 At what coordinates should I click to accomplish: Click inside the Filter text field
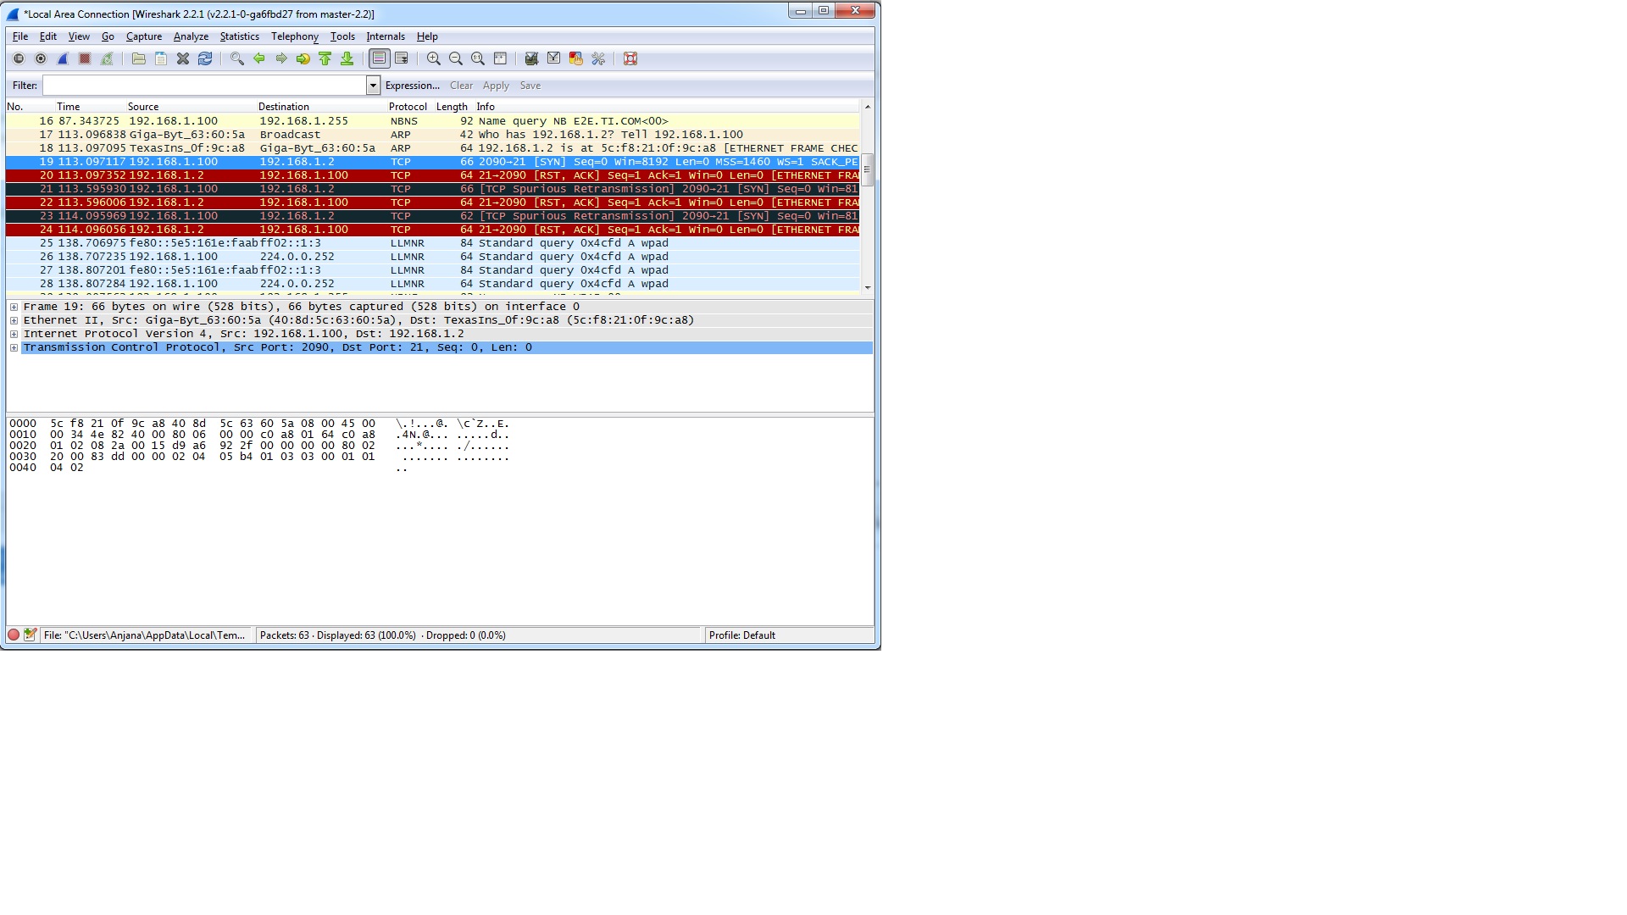203,86
